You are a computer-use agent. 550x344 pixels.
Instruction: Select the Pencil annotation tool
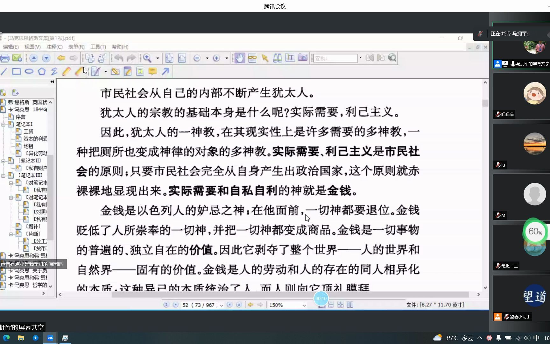tap(67, 71)
